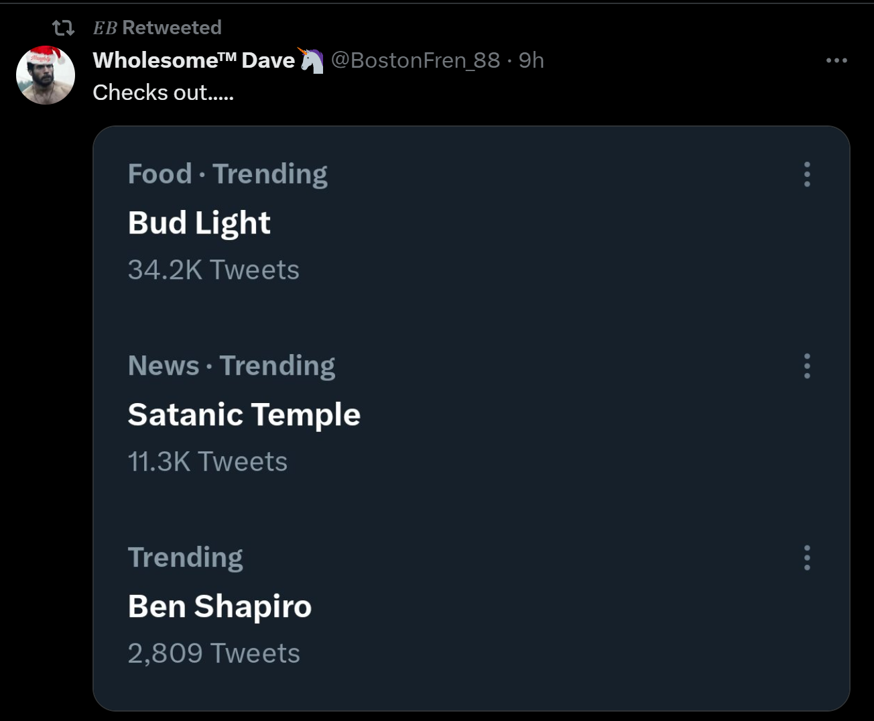Select the Ben Shapiro trending topic

click(x=220, y=606)
